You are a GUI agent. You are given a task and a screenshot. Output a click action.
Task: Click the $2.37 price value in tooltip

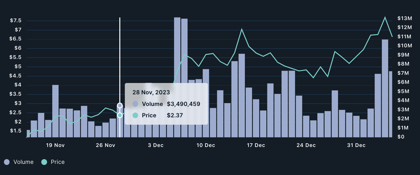175,115
